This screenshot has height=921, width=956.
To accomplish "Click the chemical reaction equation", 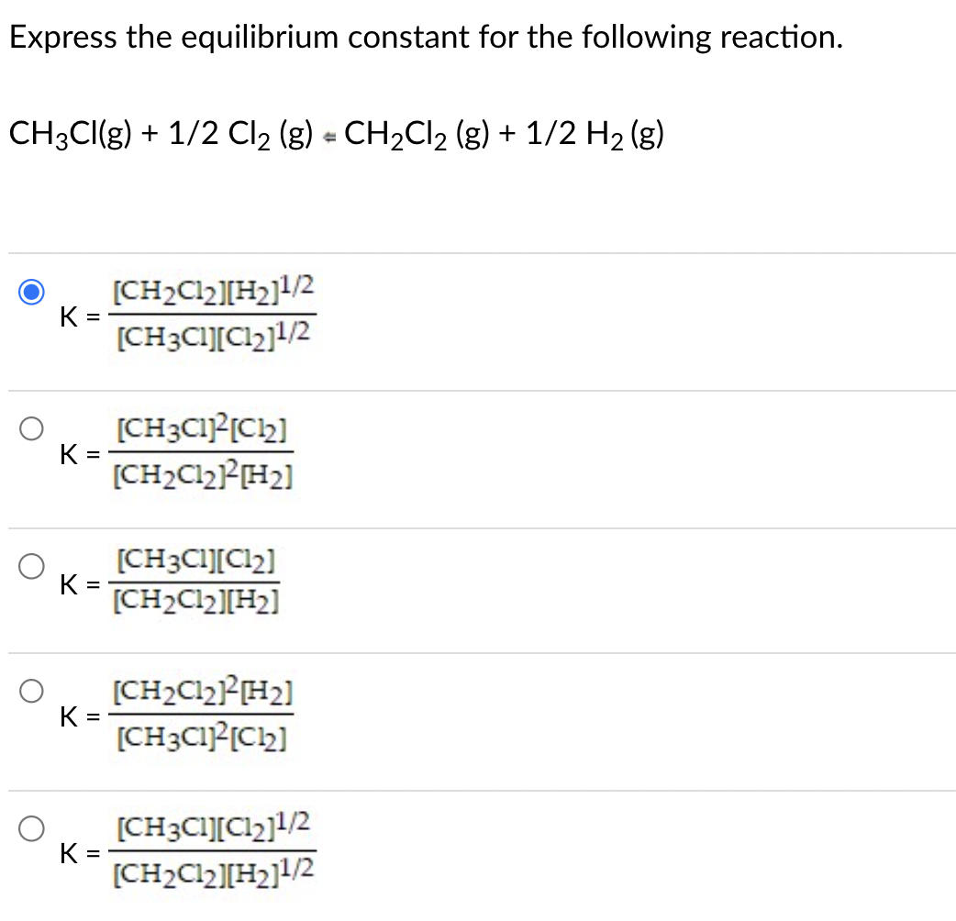I will coord(335,134).
